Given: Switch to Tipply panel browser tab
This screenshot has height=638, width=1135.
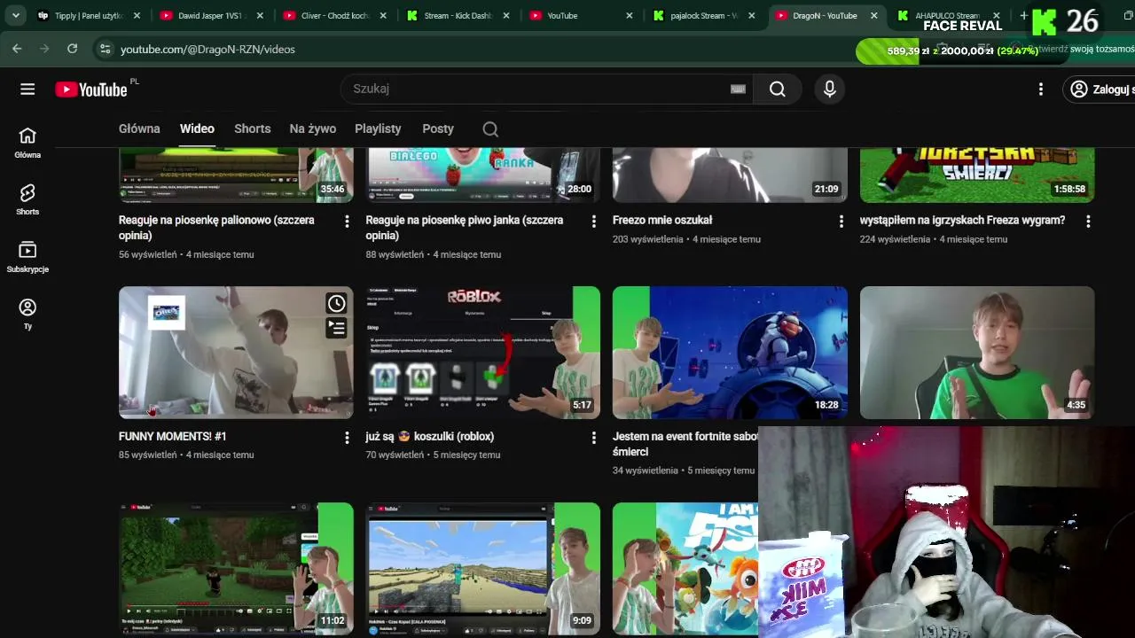Looking at the screenshot, I should (x=88, y=16).
